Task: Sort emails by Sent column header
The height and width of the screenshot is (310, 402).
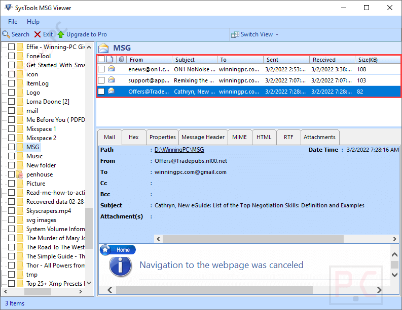Action: (286, 60)
